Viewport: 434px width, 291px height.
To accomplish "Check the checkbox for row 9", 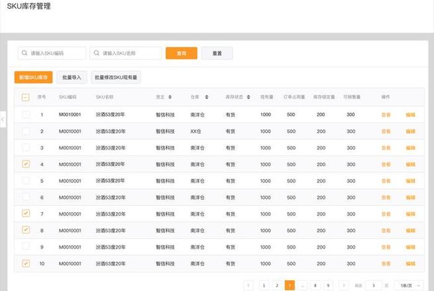I will click(x=26, y=246).
